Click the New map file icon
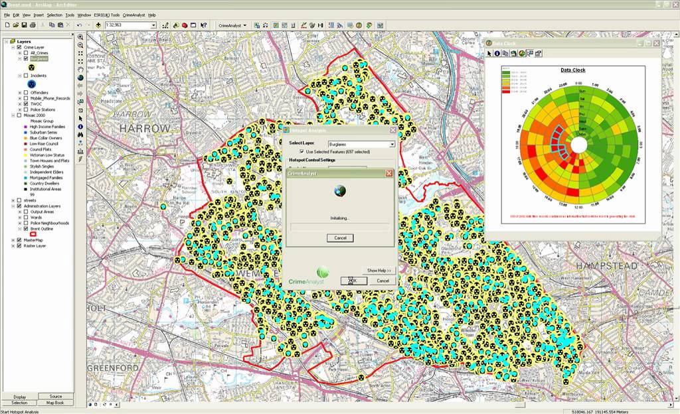The width and height of the screenshot is (680, 414). pos(7,25)
